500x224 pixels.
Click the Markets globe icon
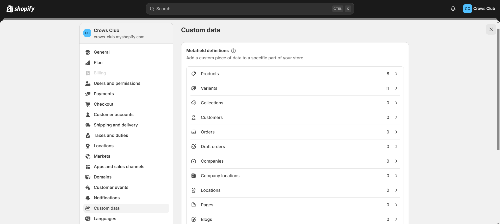[88, 156]
